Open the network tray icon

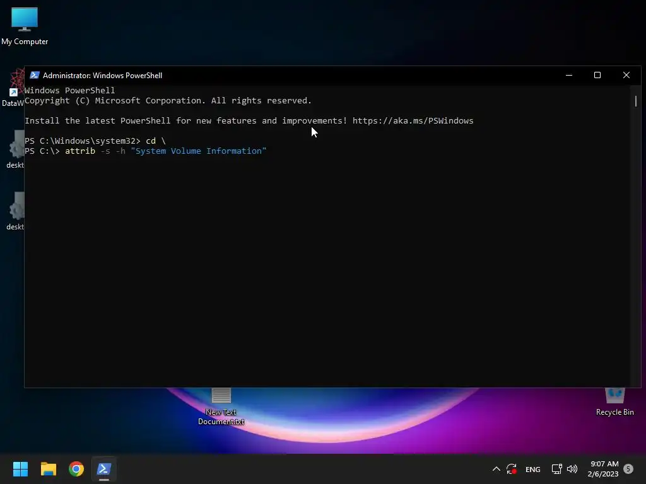pos(556,469)
